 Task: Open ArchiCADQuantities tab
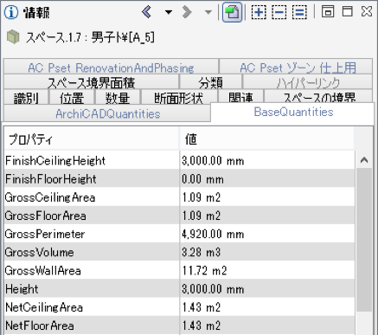point(107,113)
